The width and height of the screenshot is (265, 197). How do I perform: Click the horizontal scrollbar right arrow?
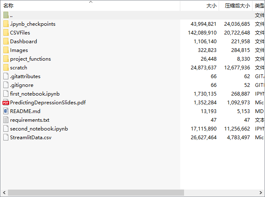(261, 193)
